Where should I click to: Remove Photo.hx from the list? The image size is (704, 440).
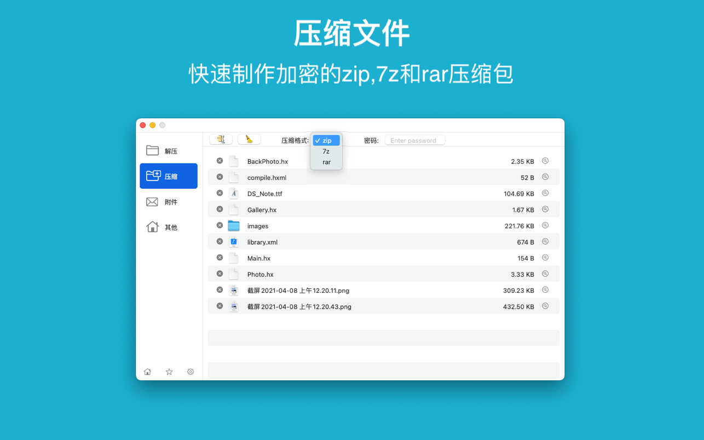coord(220,274)
